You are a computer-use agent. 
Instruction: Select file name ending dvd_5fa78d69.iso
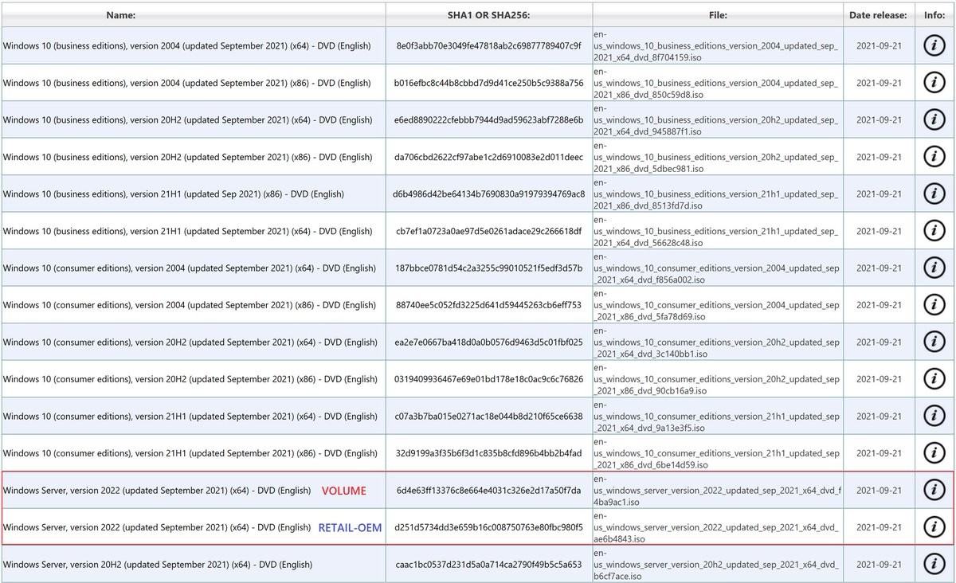pos(717,305)
